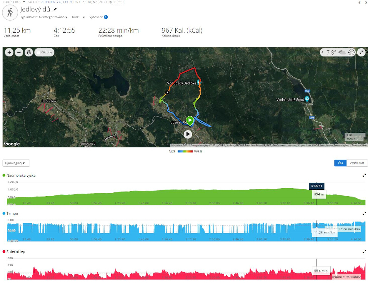Image resolution: width=368 pixels, height=283 pixels.
Task: Click the Vodopády Jedlové photo marker
Action: pyautogui.click(x=199, y=82)
